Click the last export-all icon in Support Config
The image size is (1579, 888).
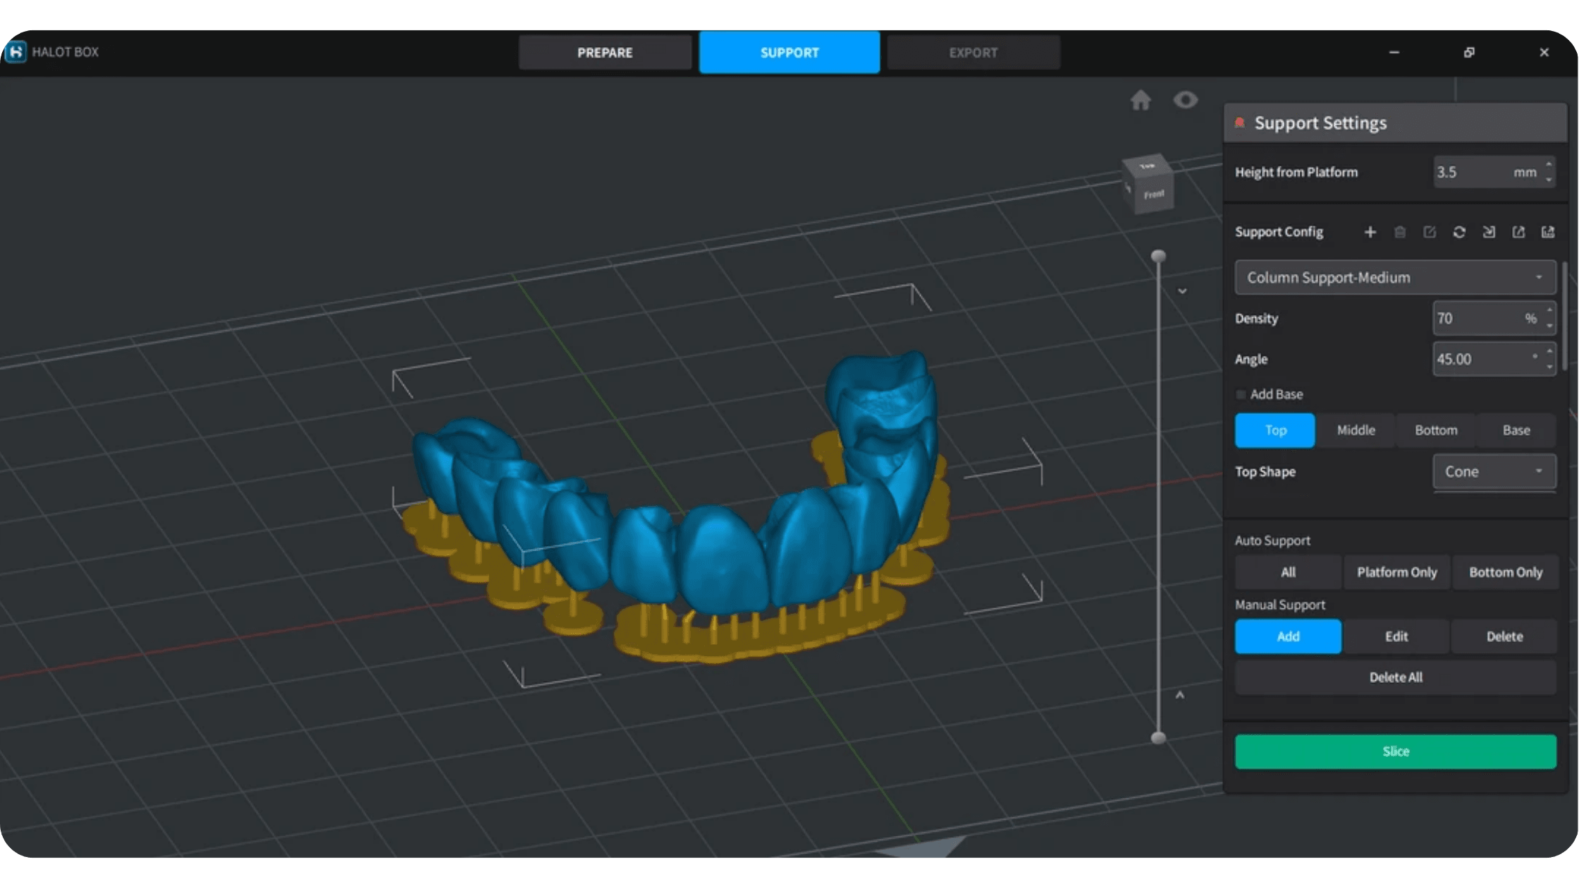(x=1548, y=232)
